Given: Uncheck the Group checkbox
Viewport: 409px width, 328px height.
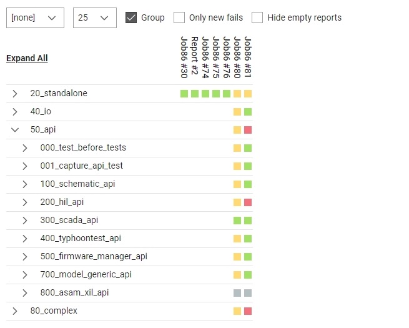Looking at the screenshot, I should tap(131, 17).
